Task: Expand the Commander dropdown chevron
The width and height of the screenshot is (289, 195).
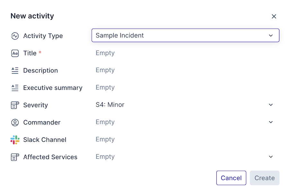Action: pos(271,122)
